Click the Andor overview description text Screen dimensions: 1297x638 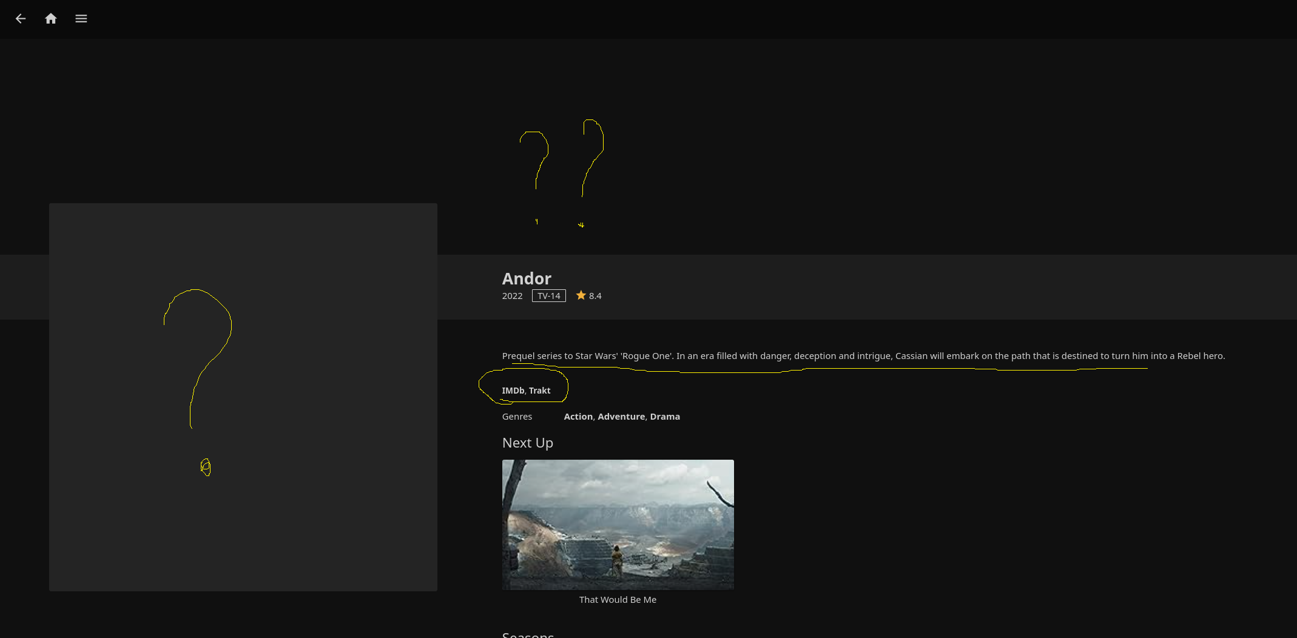863,356
